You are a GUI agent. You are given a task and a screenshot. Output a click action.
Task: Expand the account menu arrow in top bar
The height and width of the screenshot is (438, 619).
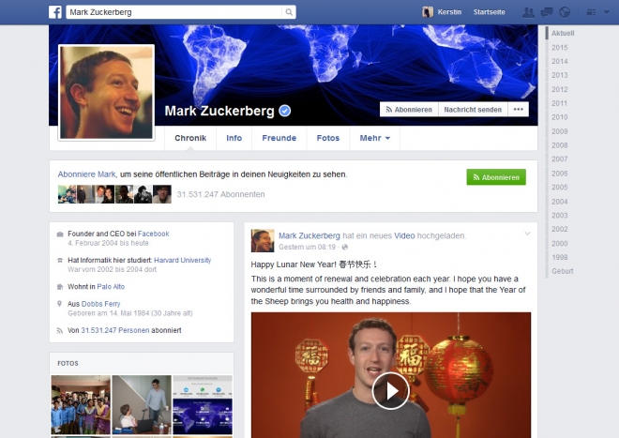point(607,12)
